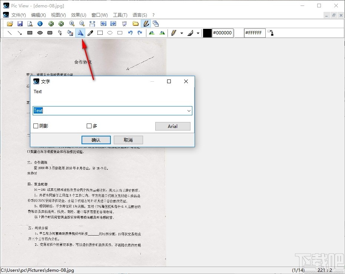Open the ? help menu

[x=153, y=15]
